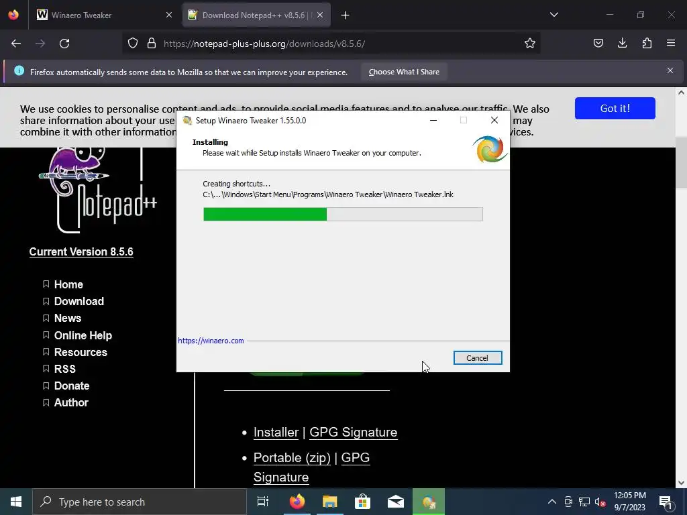Screen dimensions: 687x515
Task: Click the Notepad++ chameleon logo
Action: tap(97, 190)
